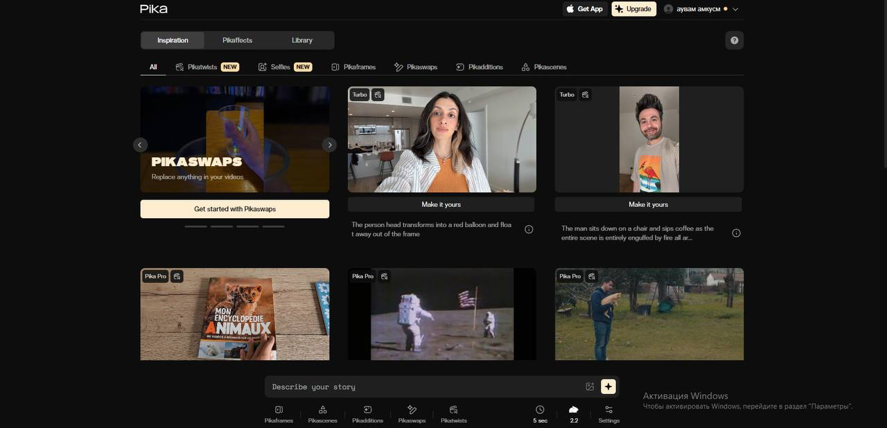Open the Library tab

tap(302, 40)
